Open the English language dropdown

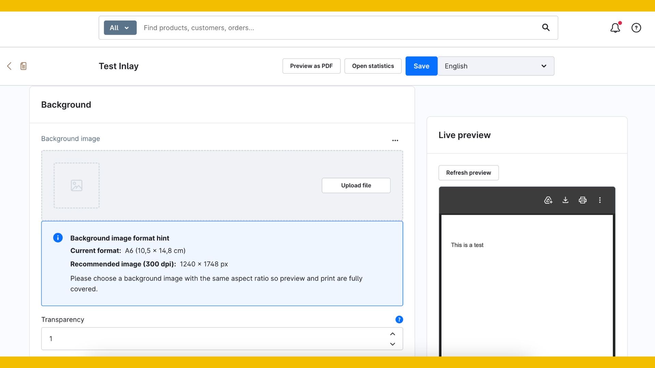click(x=496, y=66)
